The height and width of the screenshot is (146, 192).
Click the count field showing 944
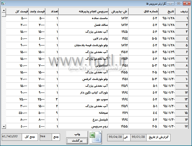point(45,137)
